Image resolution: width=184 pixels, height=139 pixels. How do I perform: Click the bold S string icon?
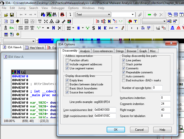click(94, 28)
